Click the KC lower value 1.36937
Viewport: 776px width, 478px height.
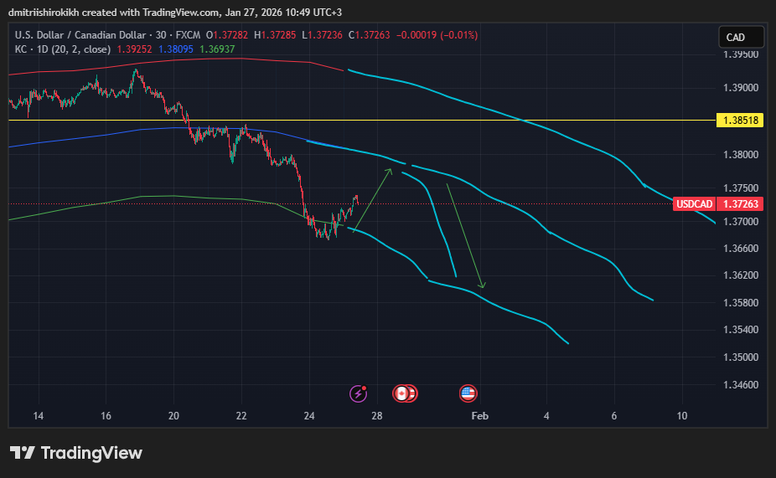(x=217, y=49)
